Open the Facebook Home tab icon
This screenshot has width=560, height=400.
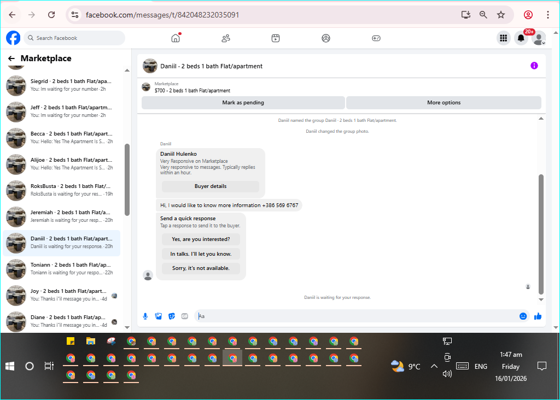click(176, 38)
